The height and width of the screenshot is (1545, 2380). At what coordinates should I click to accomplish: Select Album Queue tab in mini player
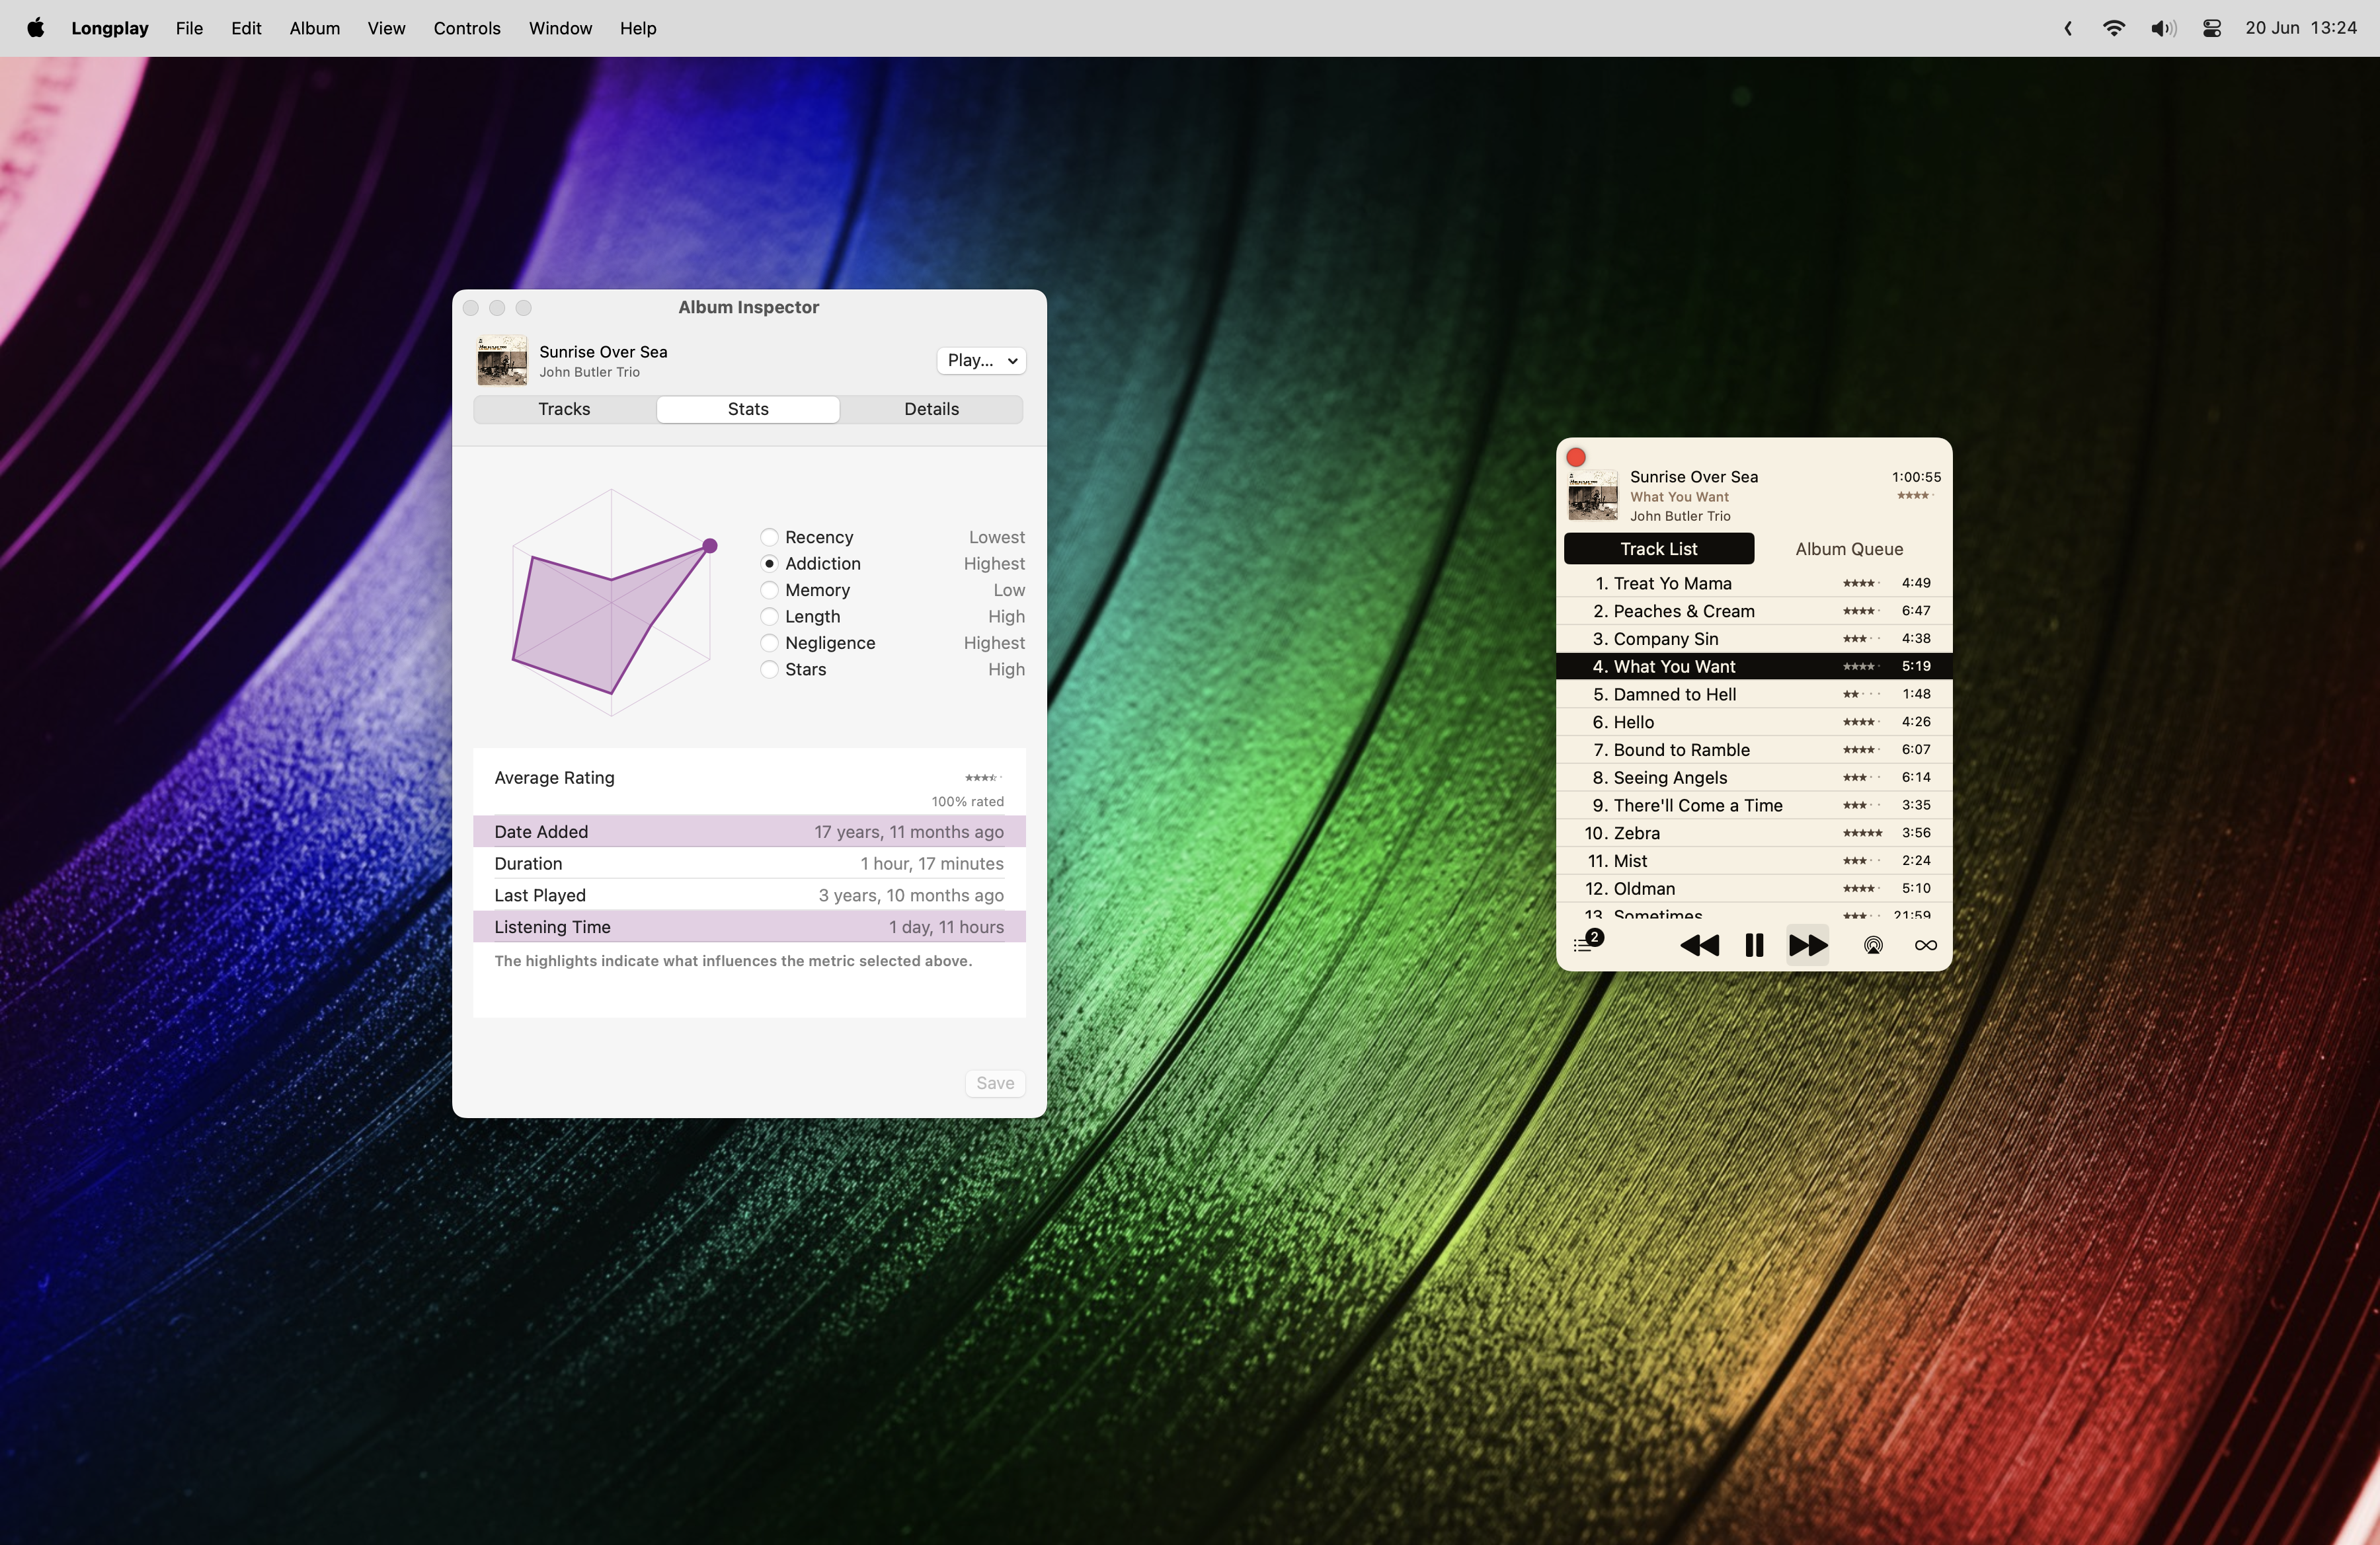pos(1849,548)
